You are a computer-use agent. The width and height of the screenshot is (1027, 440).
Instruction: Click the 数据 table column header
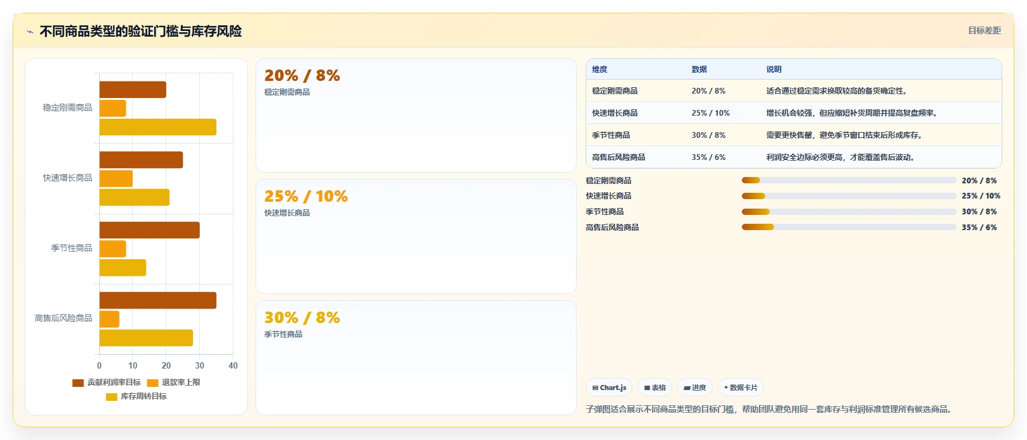pyautogui.click(x=699, y=70)
